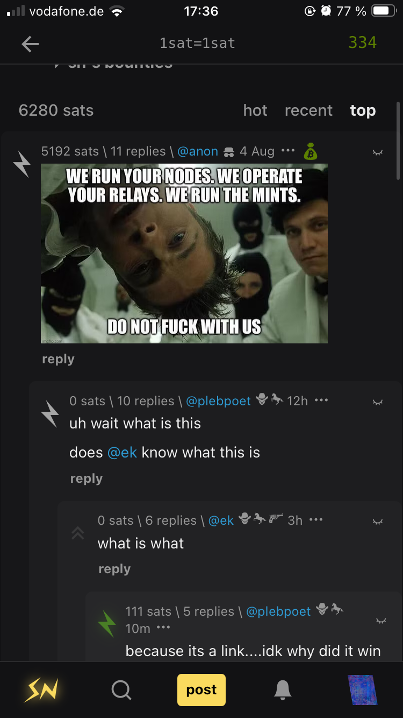This screenshot has width=403, height=718.
Task: Open profile avatar in bottom bar
Action: [363, 689]
